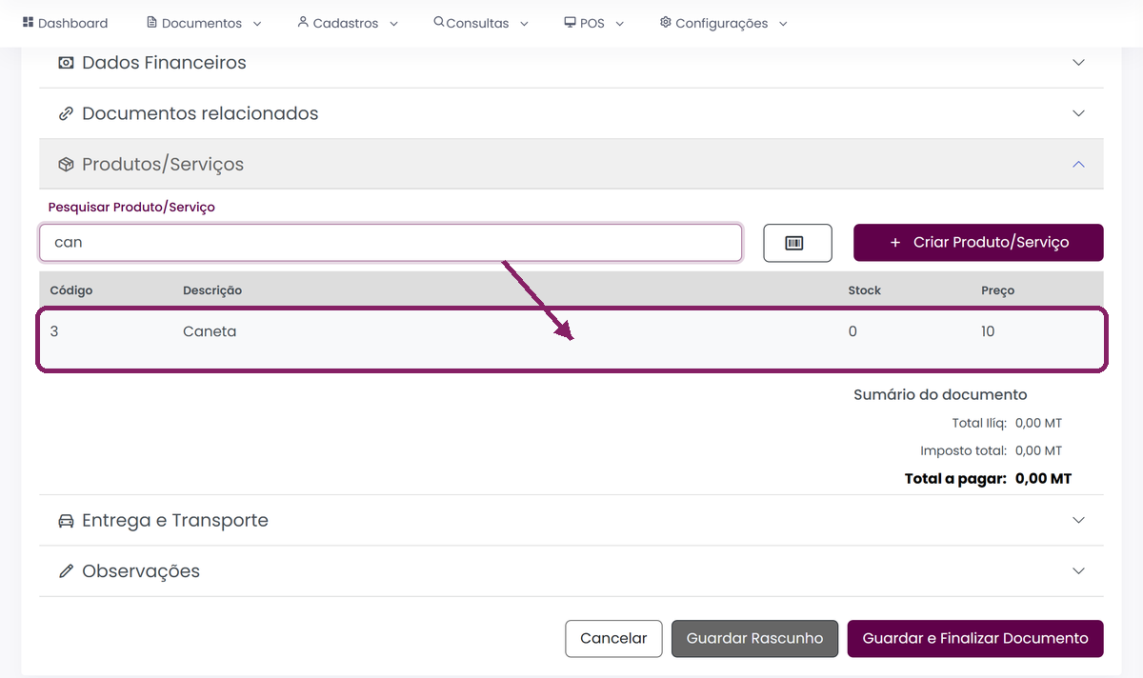1143x678 pixels.
Task: Click Guardar e Finalizar Documento button
Action: 975,639
